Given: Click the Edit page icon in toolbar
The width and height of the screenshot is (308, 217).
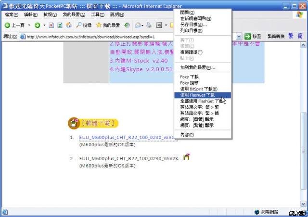Looking at the screenshot, I should (x=159, y=25).
